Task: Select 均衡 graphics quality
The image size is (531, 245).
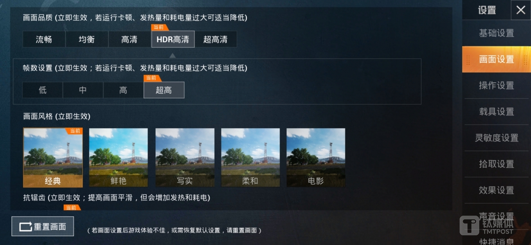Action: 87,39
